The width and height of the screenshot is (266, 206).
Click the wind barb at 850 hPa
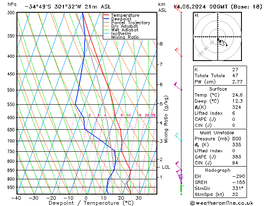(178, 167)
